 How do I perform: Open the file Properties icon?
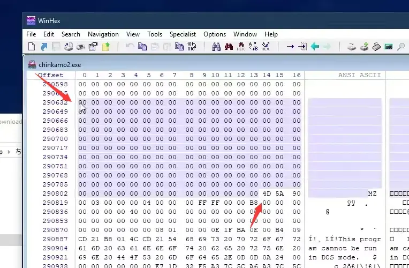[93, 47]
